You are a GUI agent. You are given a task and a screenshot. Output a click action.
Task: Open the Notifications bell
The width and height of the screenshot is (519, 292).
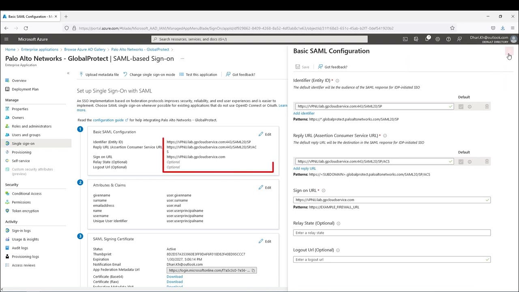[x=427, y=39]
